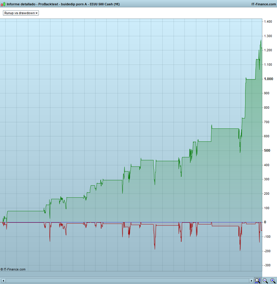Open the Runup vs drawdown dropdown

coord(21,13)
